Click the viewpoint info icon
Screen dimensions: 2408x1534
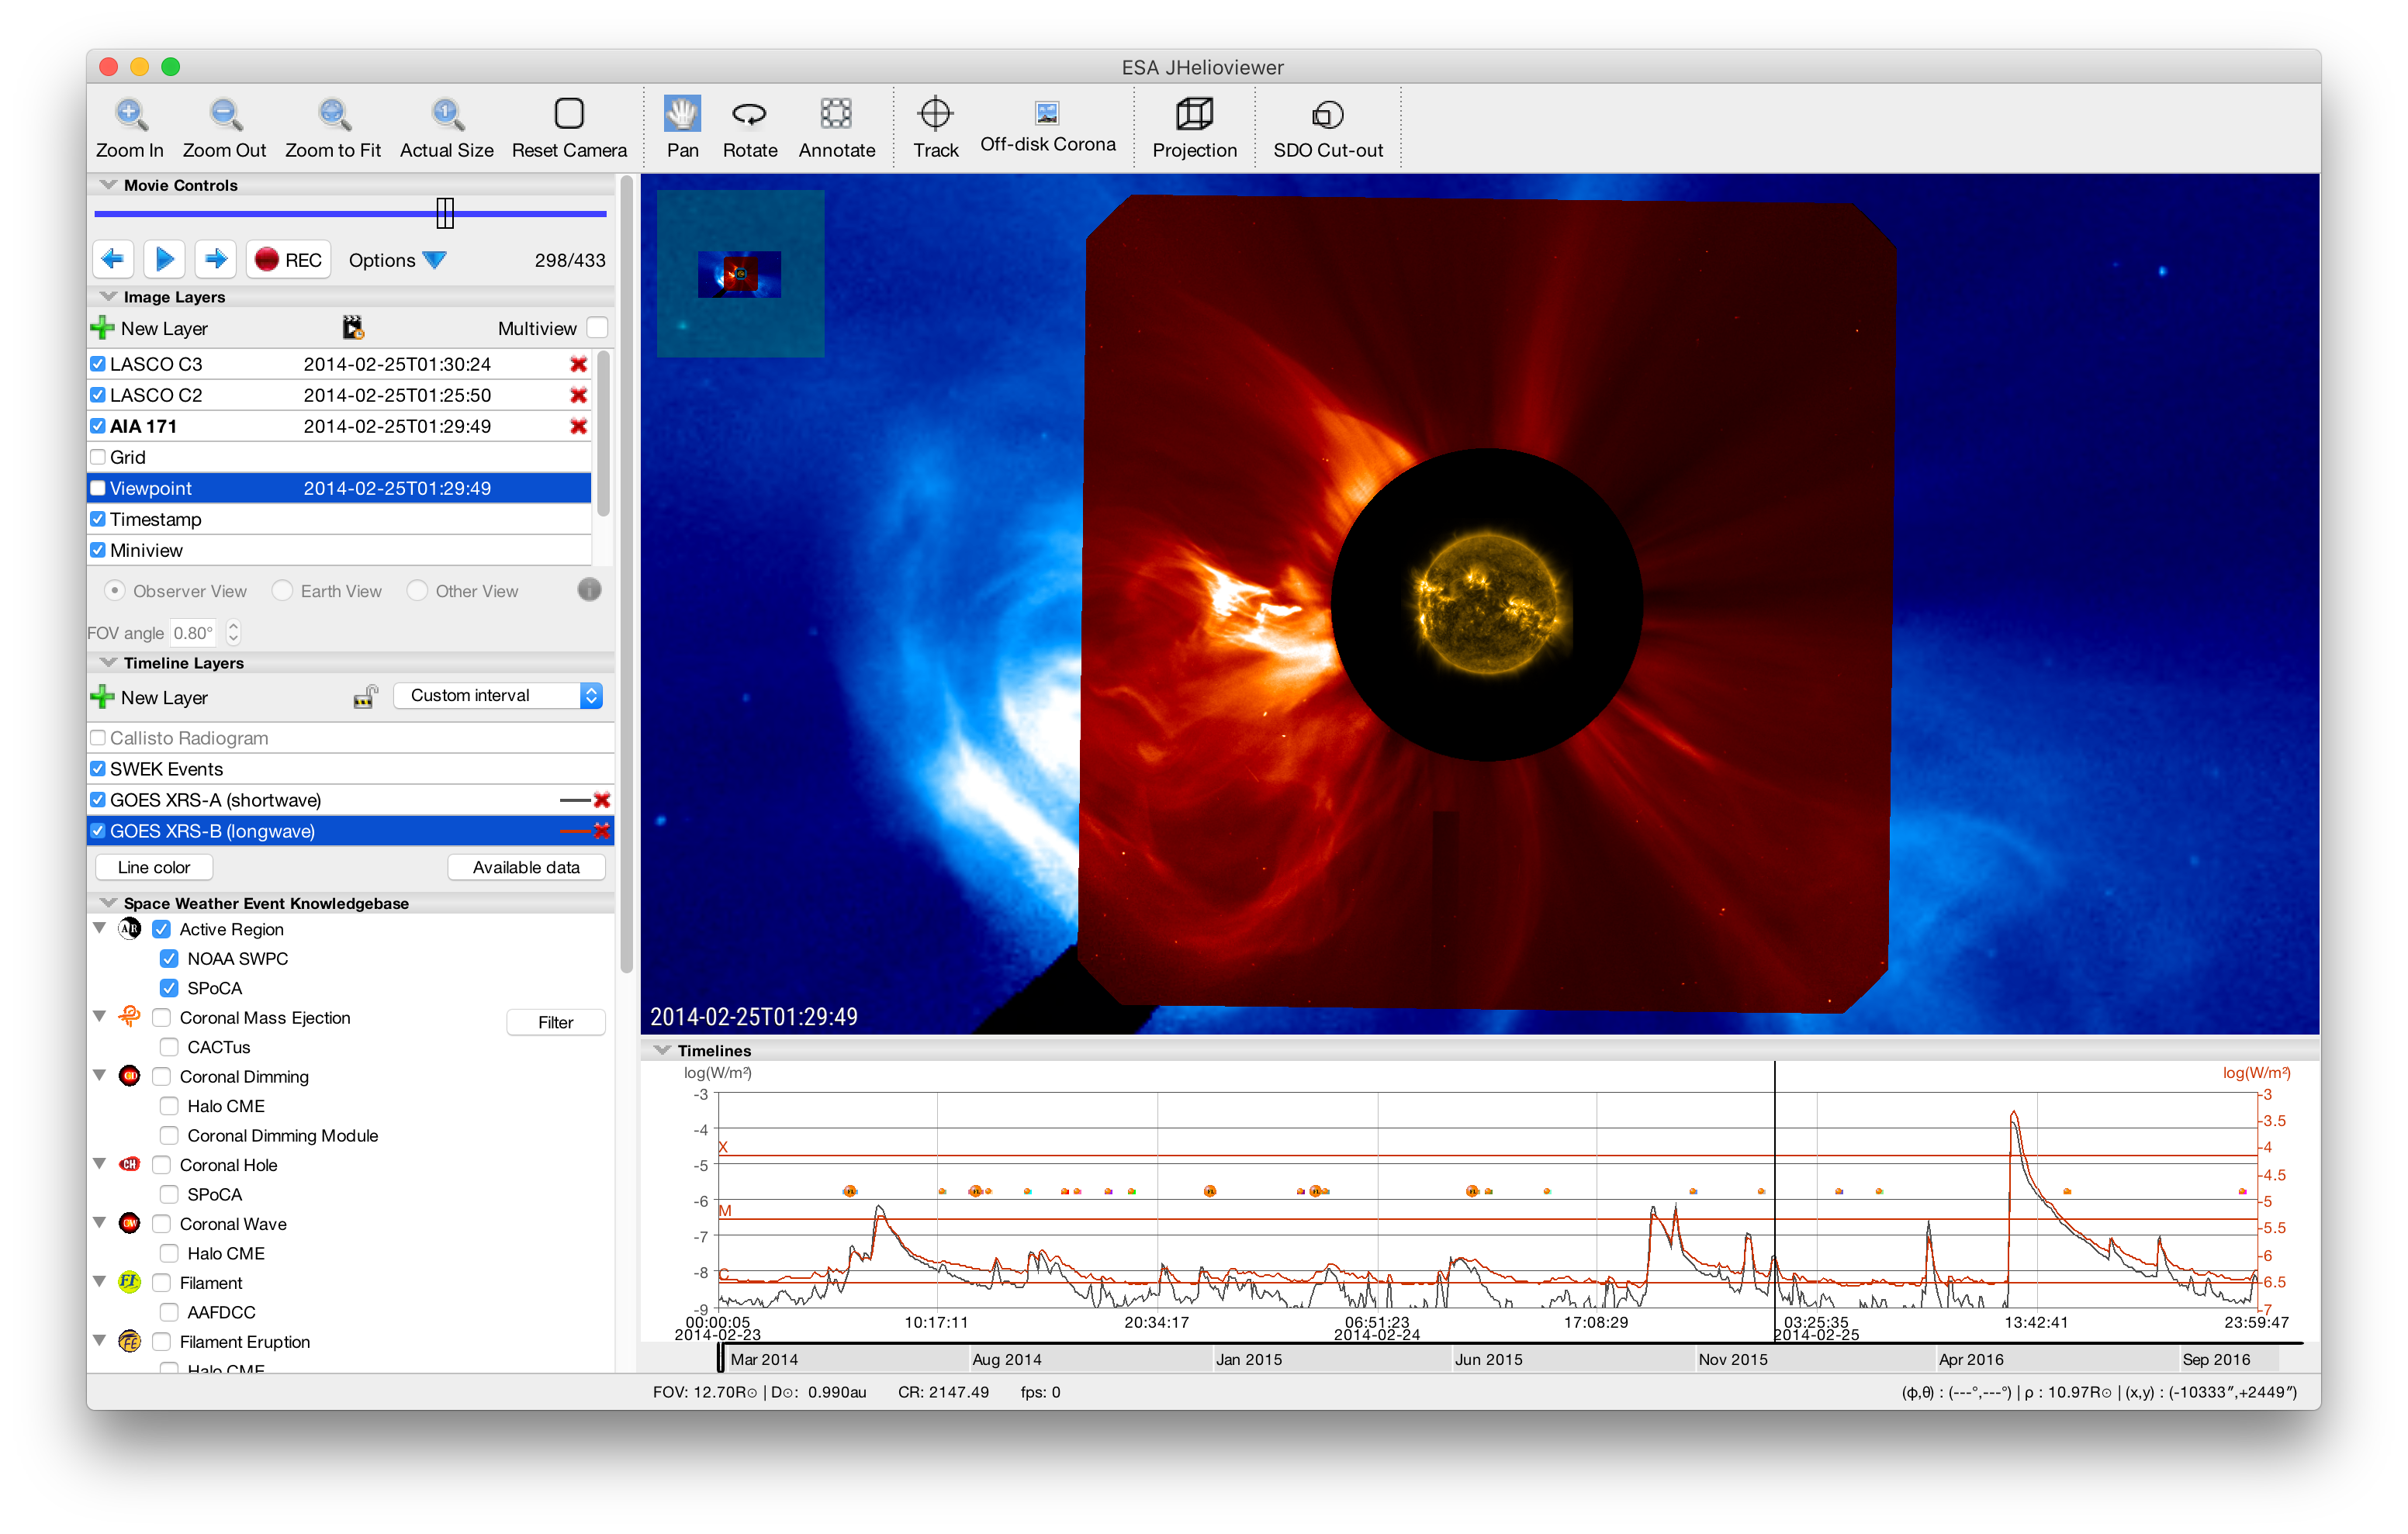click(x=589, y=590)
